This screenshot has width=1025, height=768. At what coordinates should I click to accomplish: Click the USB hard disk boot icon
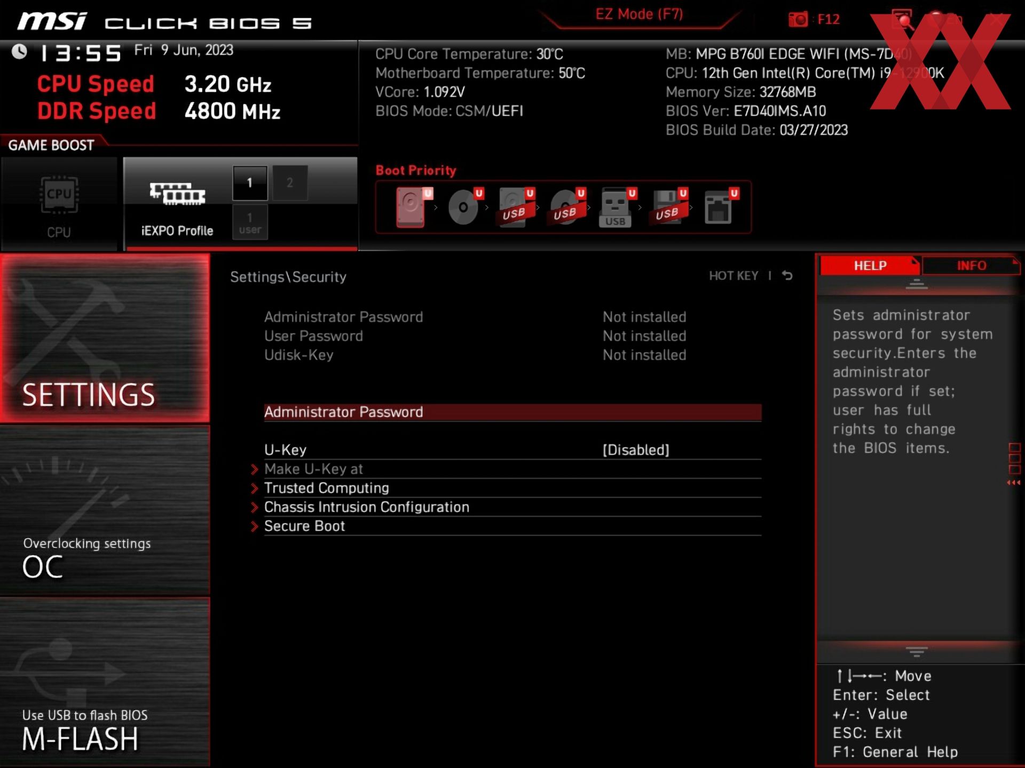[x=514, y=207]
